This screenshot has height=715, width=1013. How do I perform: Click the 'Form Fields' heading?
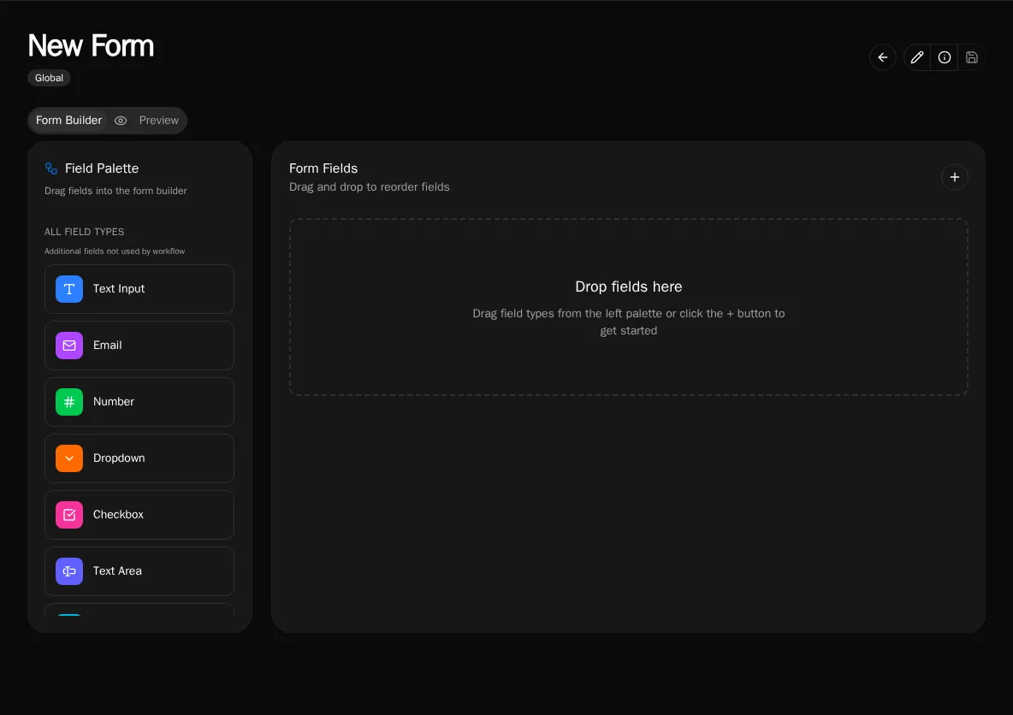pos(323,168)
